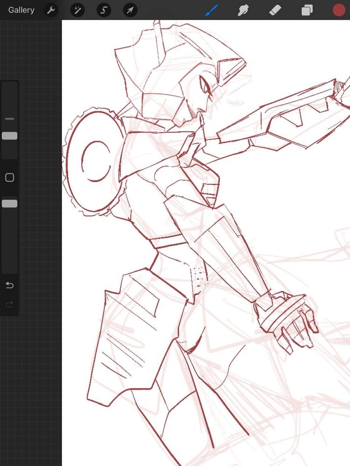Screen dimensions: 350x466
Task: Tap the robot sketch canvas
Action: pyautogui.click(x=206, y=243)
